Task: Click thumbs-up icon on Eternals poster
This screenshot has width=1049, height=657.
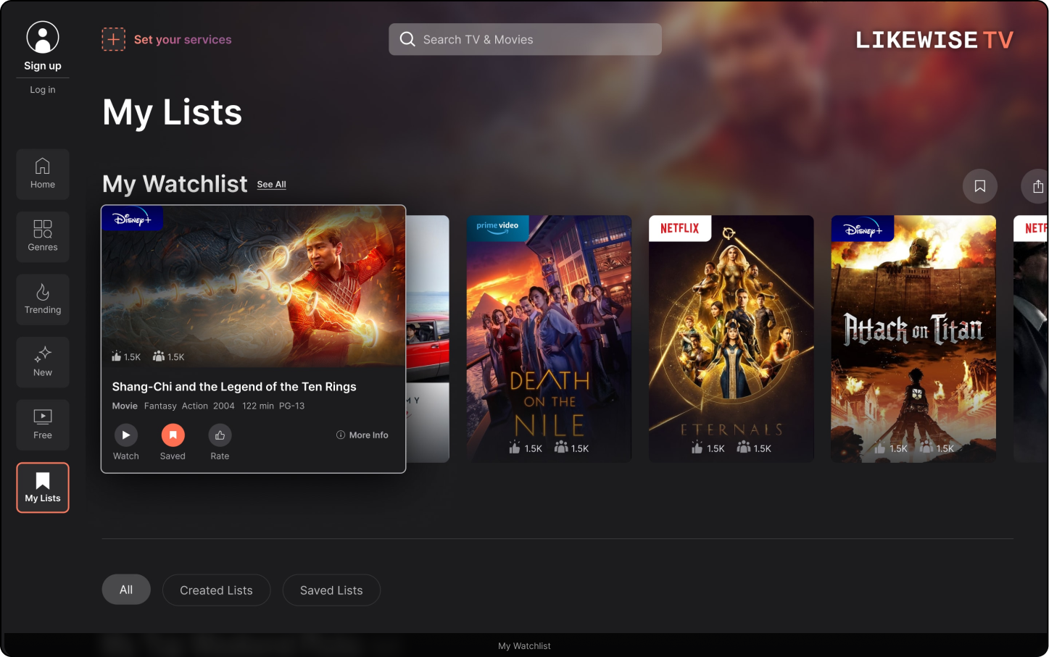Action: coord(697,448)
